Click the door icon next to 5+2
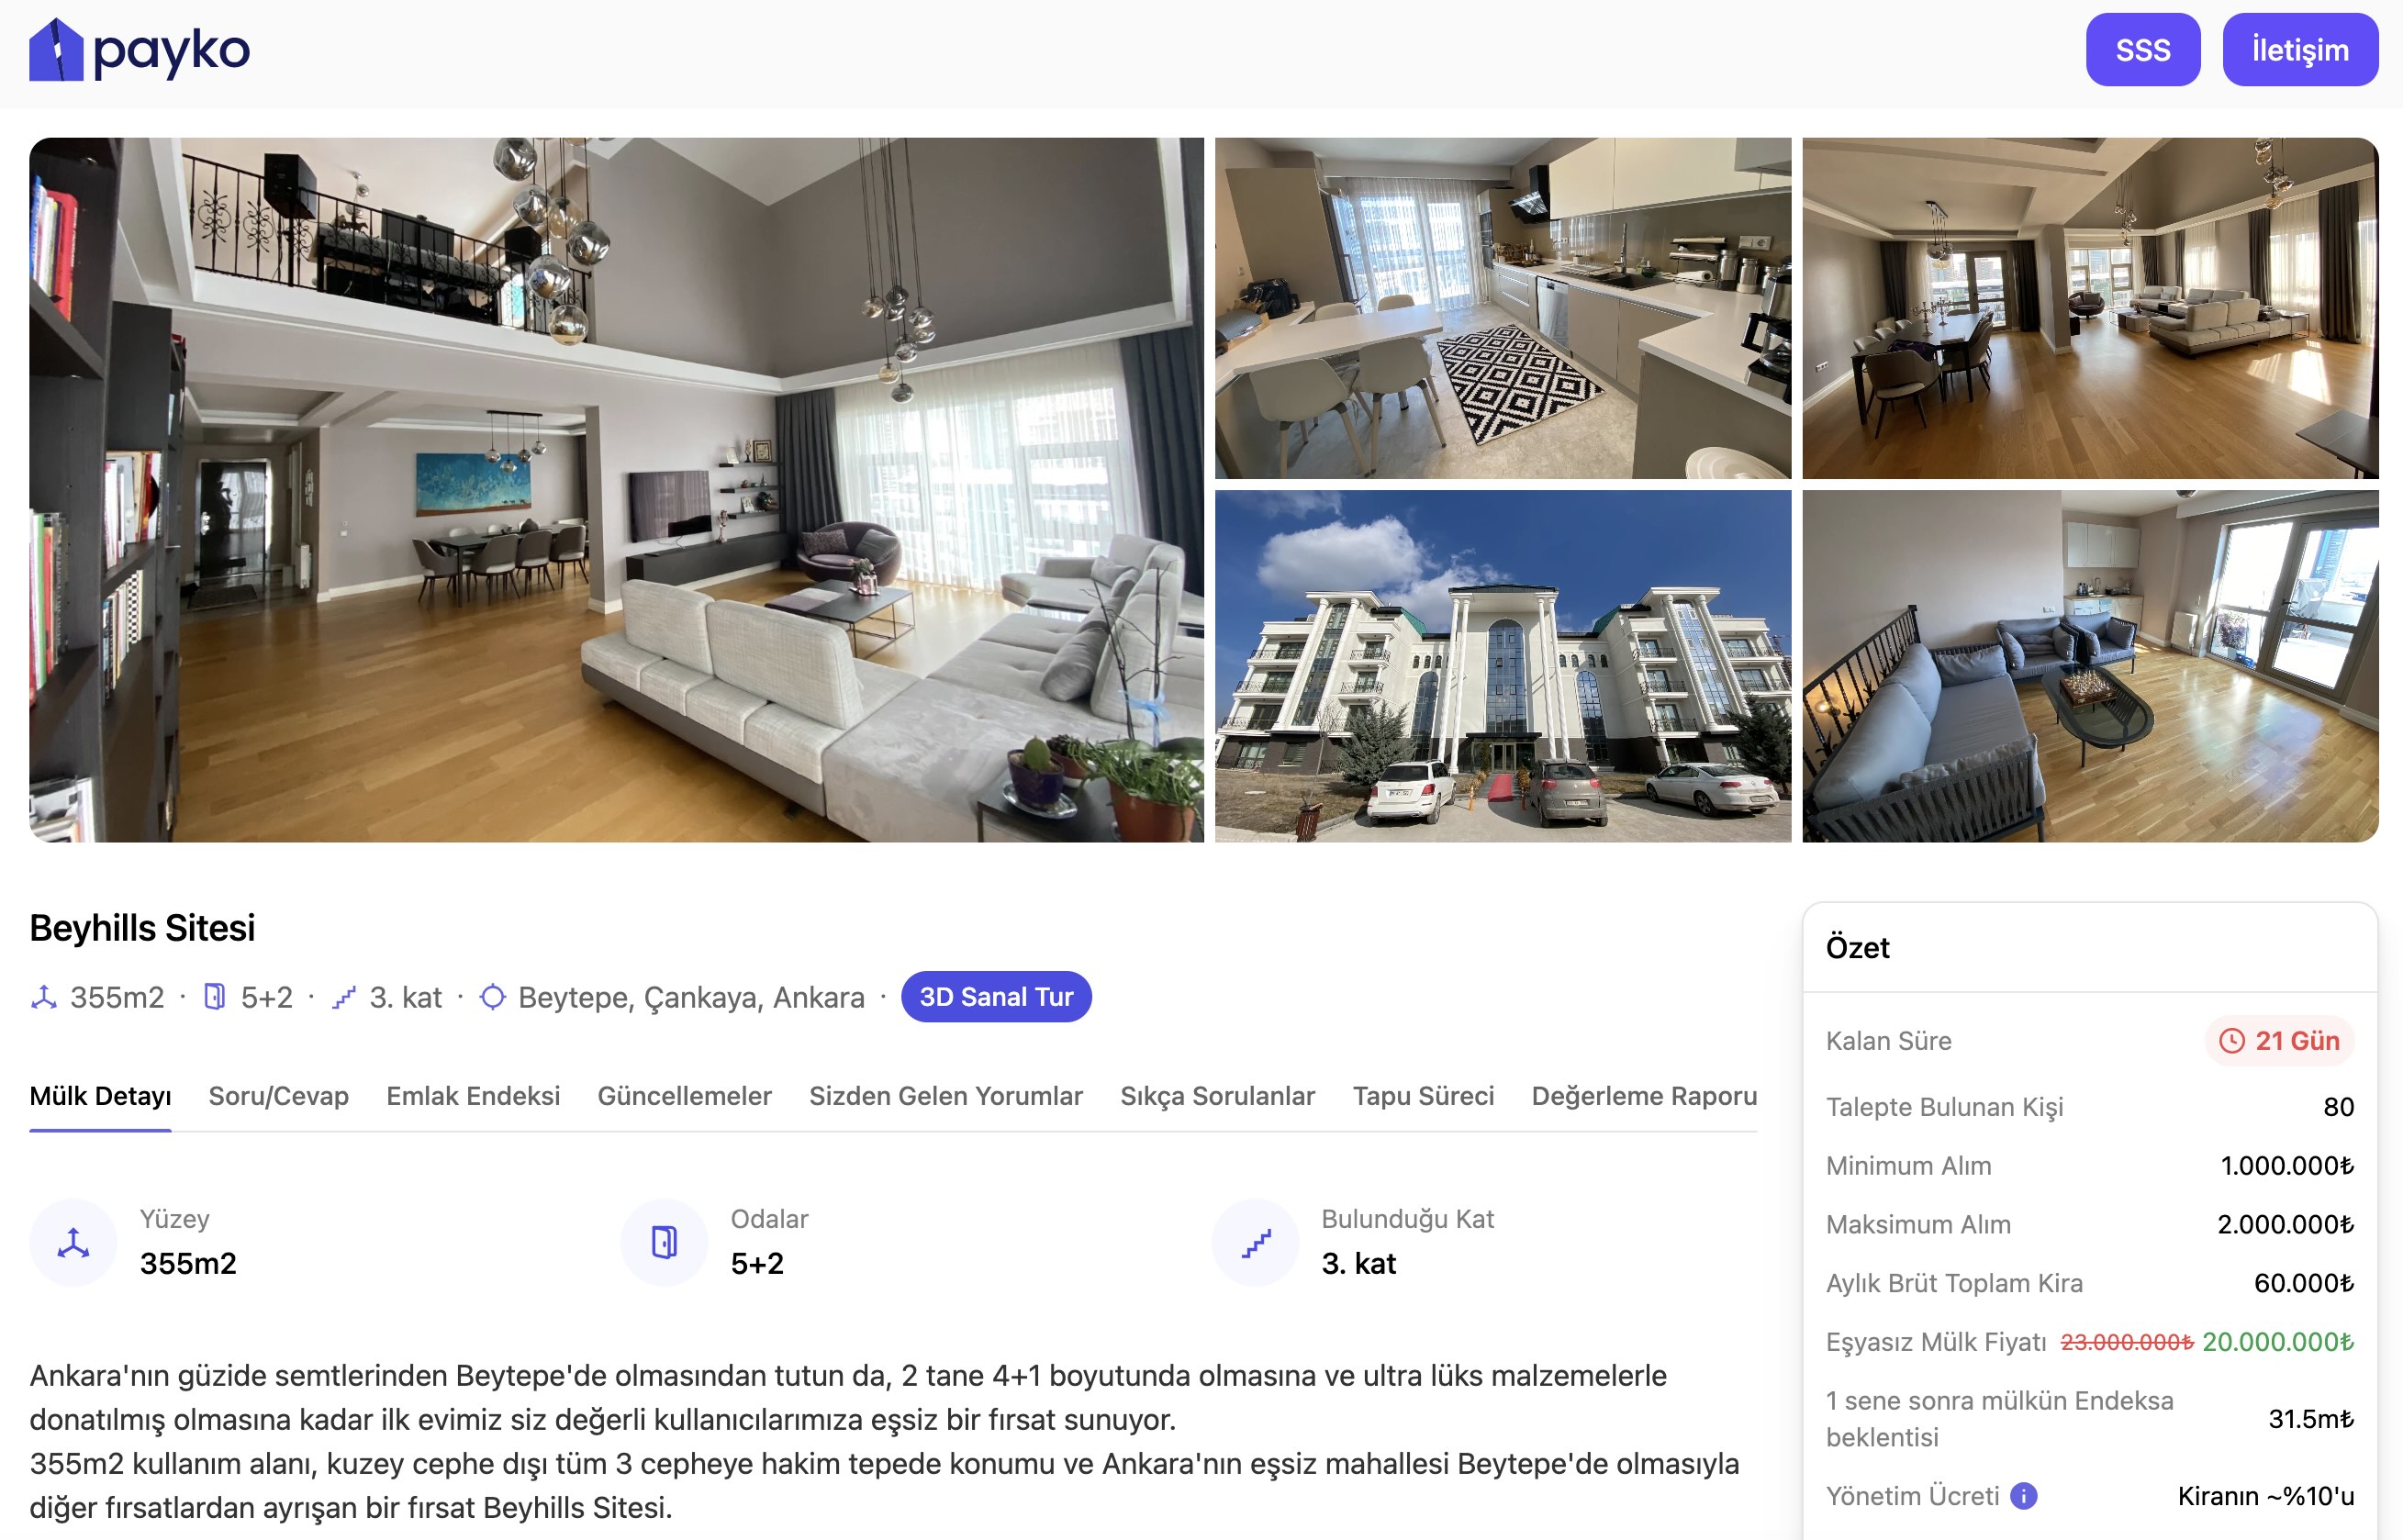Viewport: 2403px width, 1540px height. [x=214, y=997]
